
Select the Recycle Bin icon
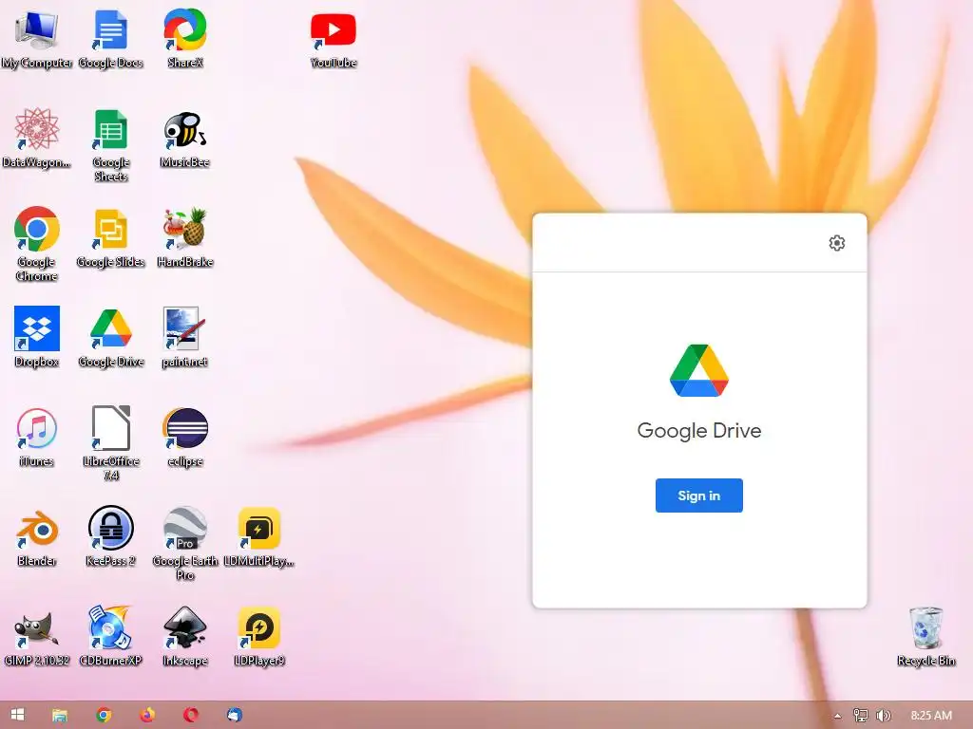925,637
